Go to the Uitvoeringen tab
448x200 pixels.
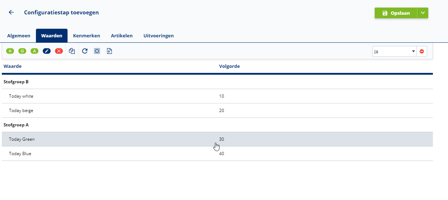[x=158, y=36]
